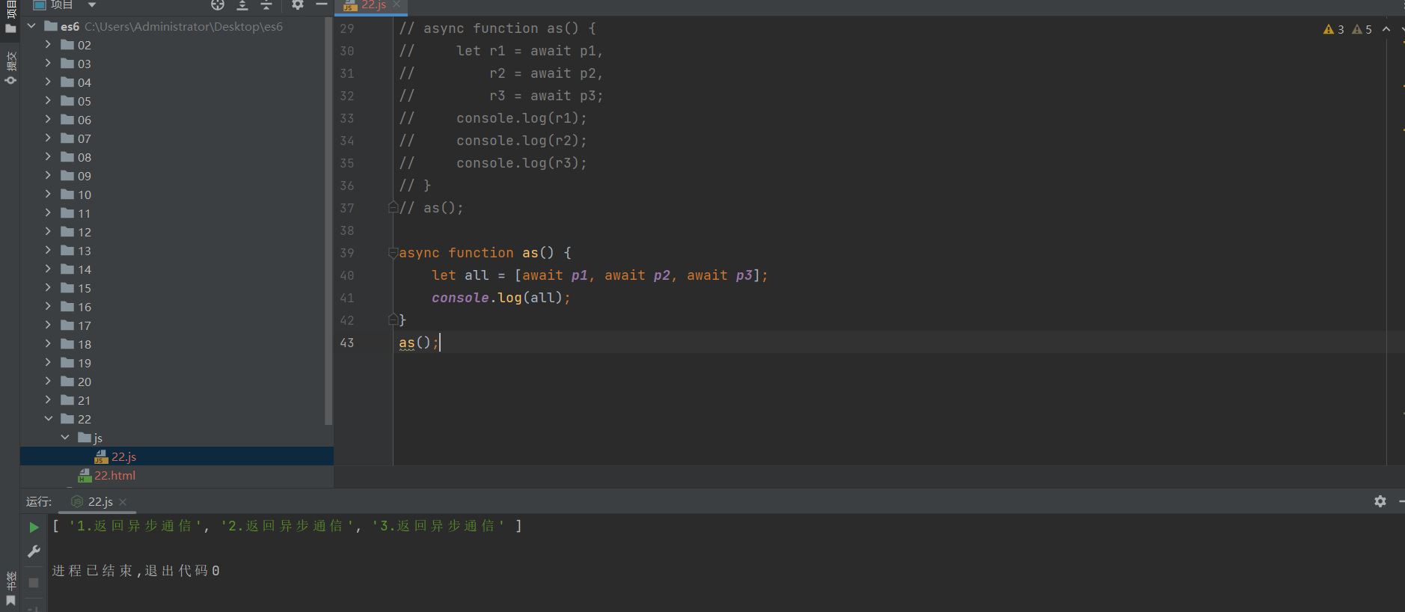The height and width of the screenshot is (612, 1405).
Task: Hide the project panel with minus icon
Action: pyautogui.click(x=322, y=4)
